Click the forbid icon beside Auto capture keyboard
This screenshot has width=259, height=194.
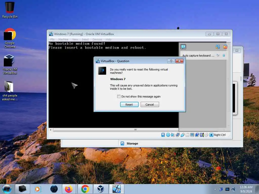pos(218,55)
